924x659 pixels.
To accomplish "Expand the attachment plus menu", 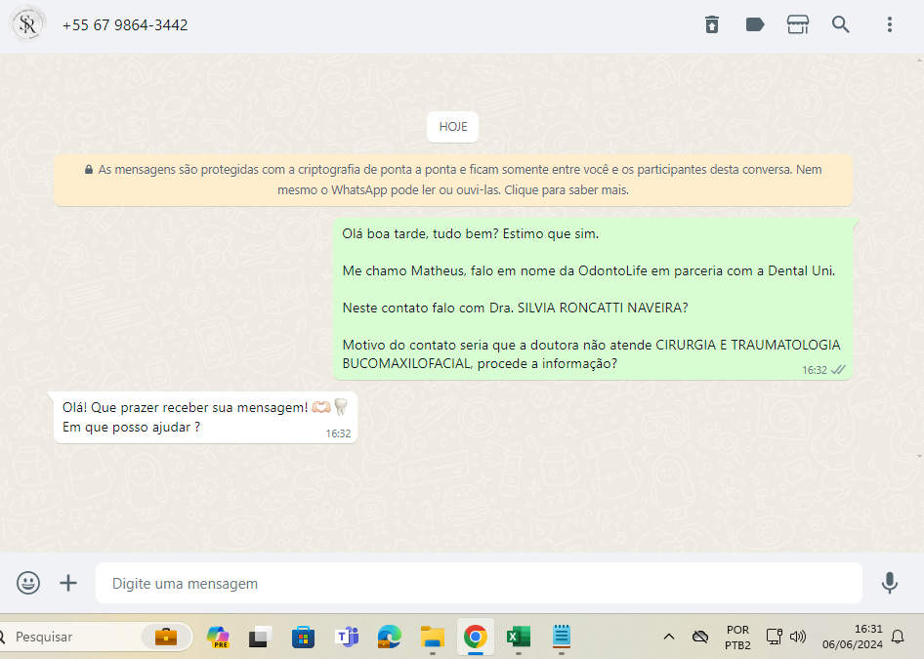I will pyautogui.click(x=68, y=583).
